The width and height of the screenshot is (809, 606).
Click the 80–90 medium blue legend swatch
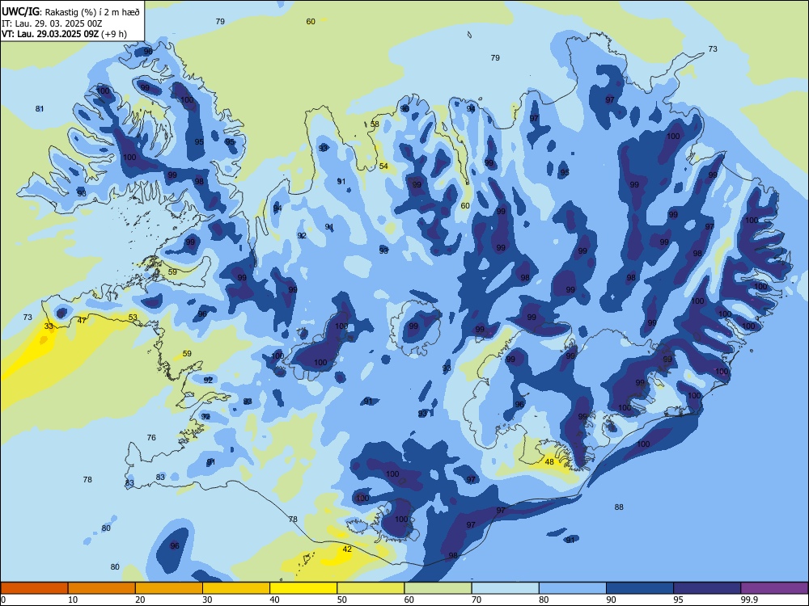coord(572,588)
